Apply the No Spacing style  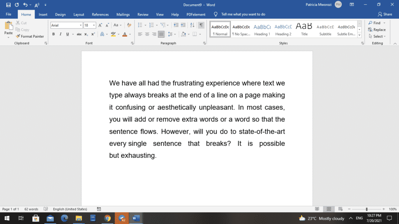coord(241,29)
